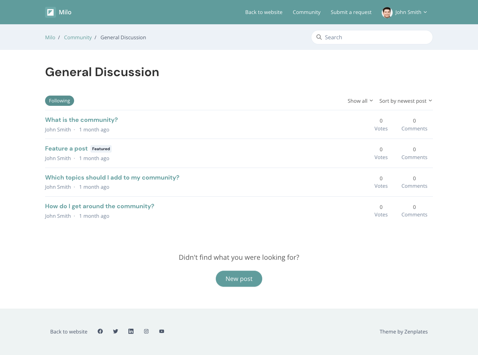478x355 pixels.
Task: Open the Twitter footer icon
Action: [x=115, y=331]
